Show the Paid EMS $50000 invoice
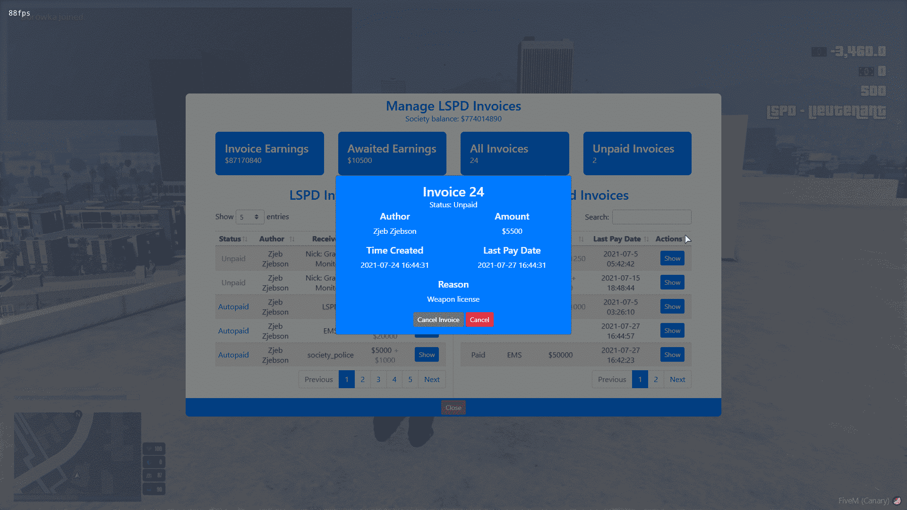907x510 pixels. point(672,355)
